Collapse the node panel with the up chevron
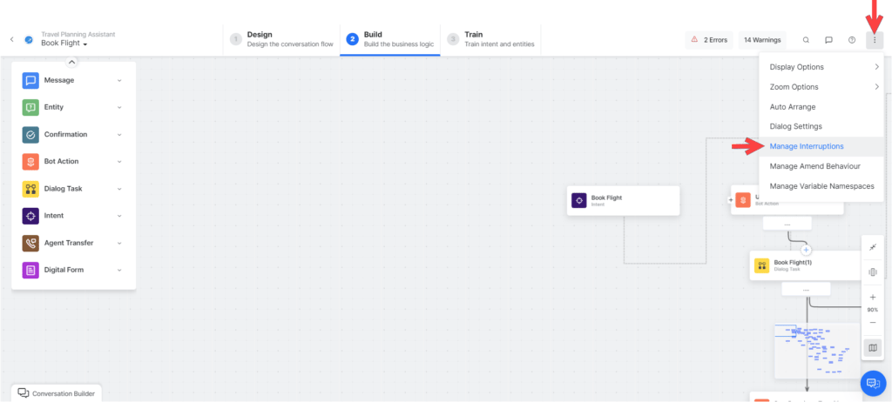Image resolution: width=892 pixels, height=402 pixels. pos(71,62)
